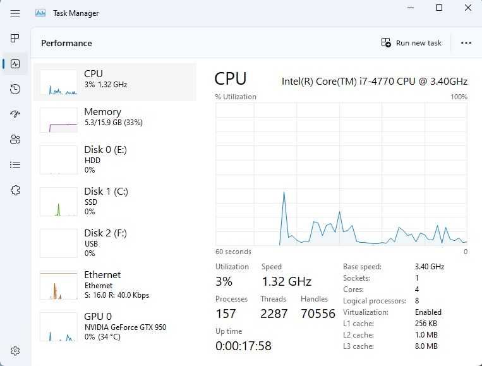Open the Details page icon
Viewport: 482px width, 366px height.
[x=15, y=164]
